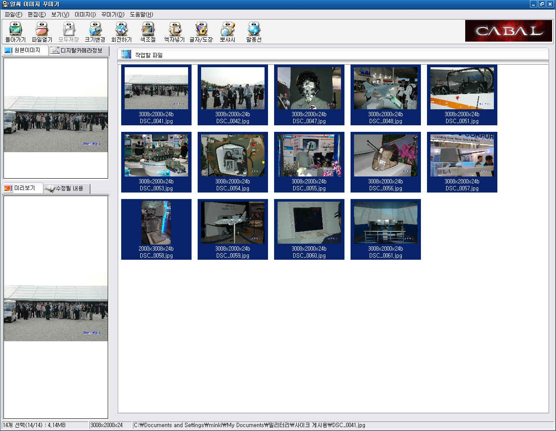Image resolution: width=556 pixels, height=431 pixels.
Task: Select thumbnail DSC_0061.jpg
Action: point(386,229)
